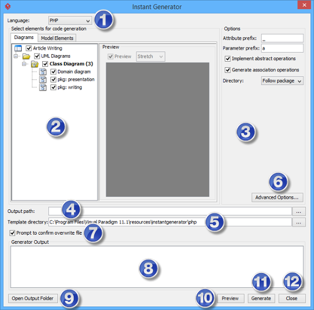Screen dimensions: 314x310
Task: Toggle Implement abstract operations checkbox
Action: coord(227,59)
